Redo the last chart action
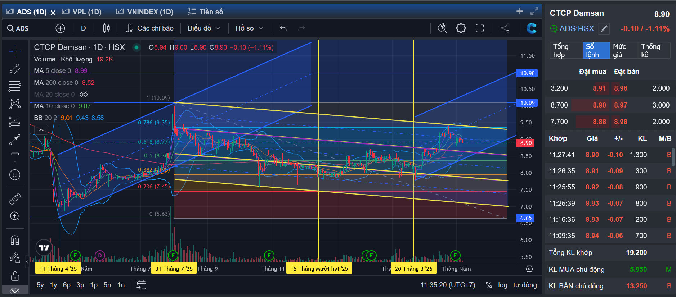676x297 pixels. [x=301, y=28]
